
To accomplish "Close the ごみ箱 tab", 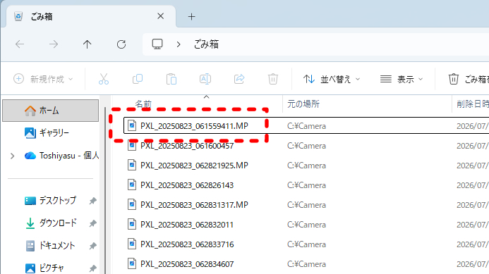I will click(161, 16).
